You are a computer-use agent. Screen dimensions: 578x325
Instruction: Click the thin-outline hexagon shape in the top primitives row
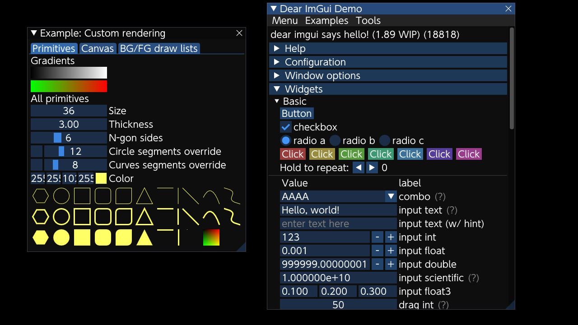(41, 196)
